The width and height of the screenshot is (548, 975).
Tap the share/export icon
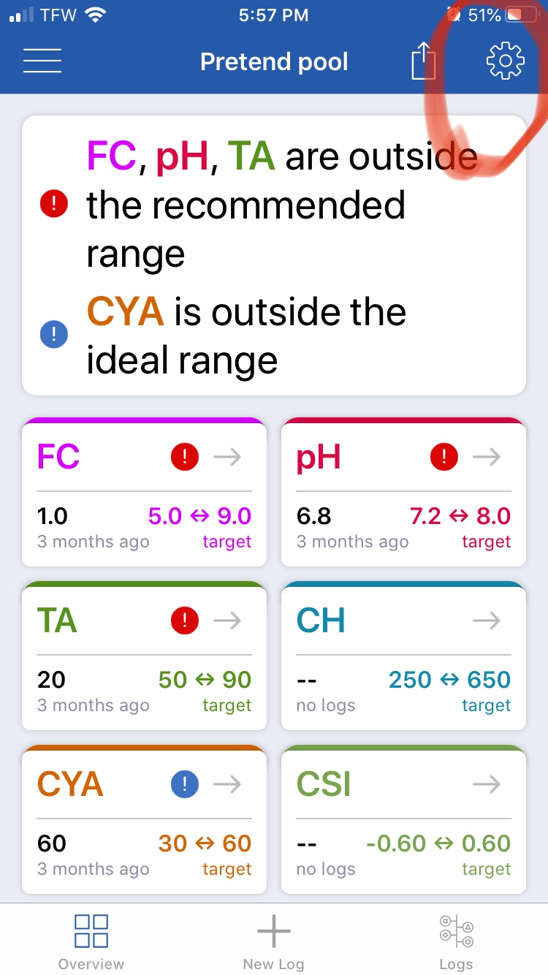pyautogui.click(x=423, y=60)
